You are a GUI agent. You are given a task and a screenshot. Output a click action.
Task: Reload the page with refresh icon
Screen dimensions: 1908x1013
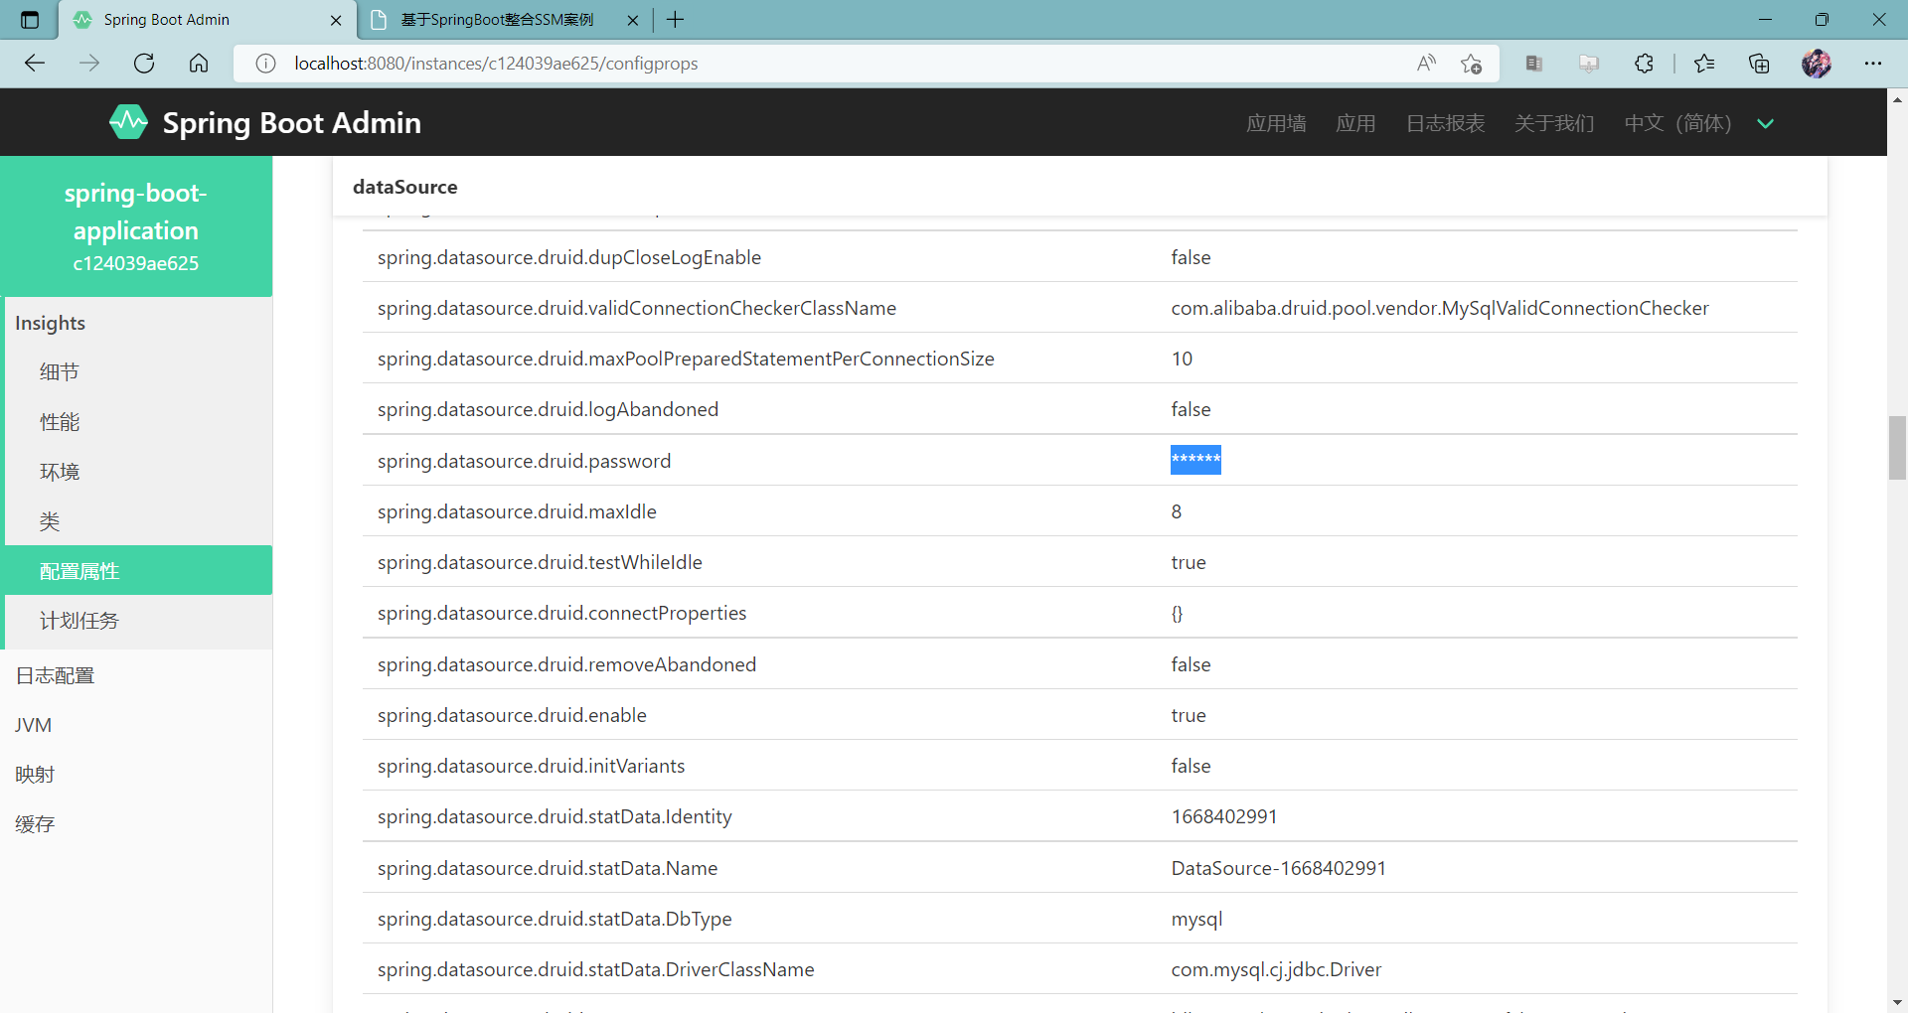pos(144,64)
